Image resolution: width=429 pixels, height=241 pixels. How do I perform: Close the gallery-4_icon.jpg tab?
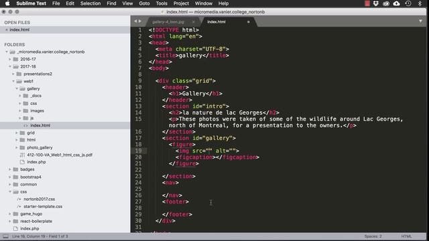click(x=194, y=22)
